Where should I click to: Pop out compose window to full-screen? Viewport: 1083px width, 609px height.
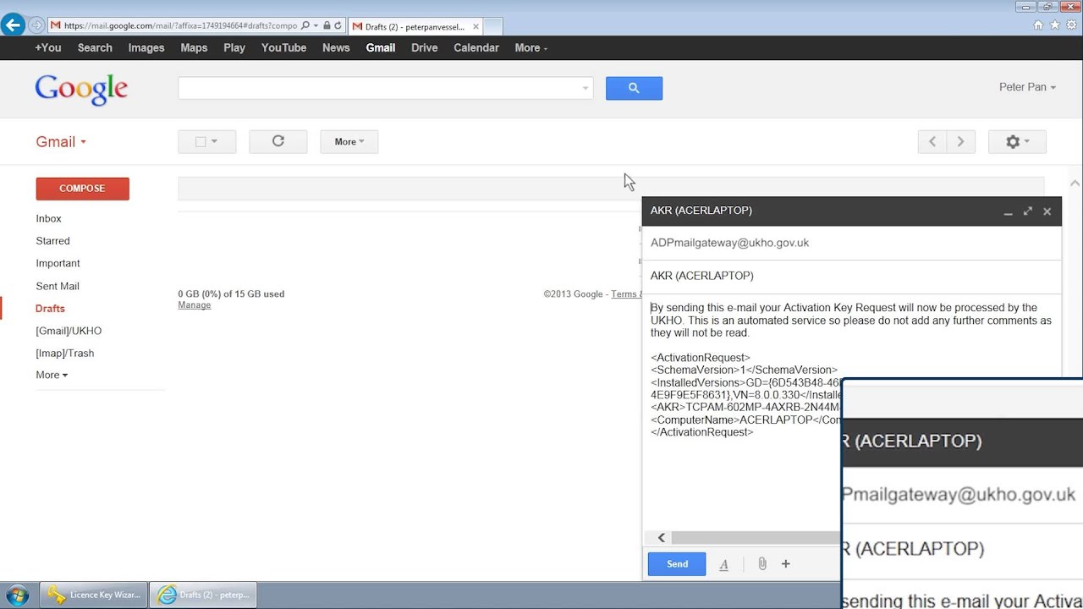1027,211
